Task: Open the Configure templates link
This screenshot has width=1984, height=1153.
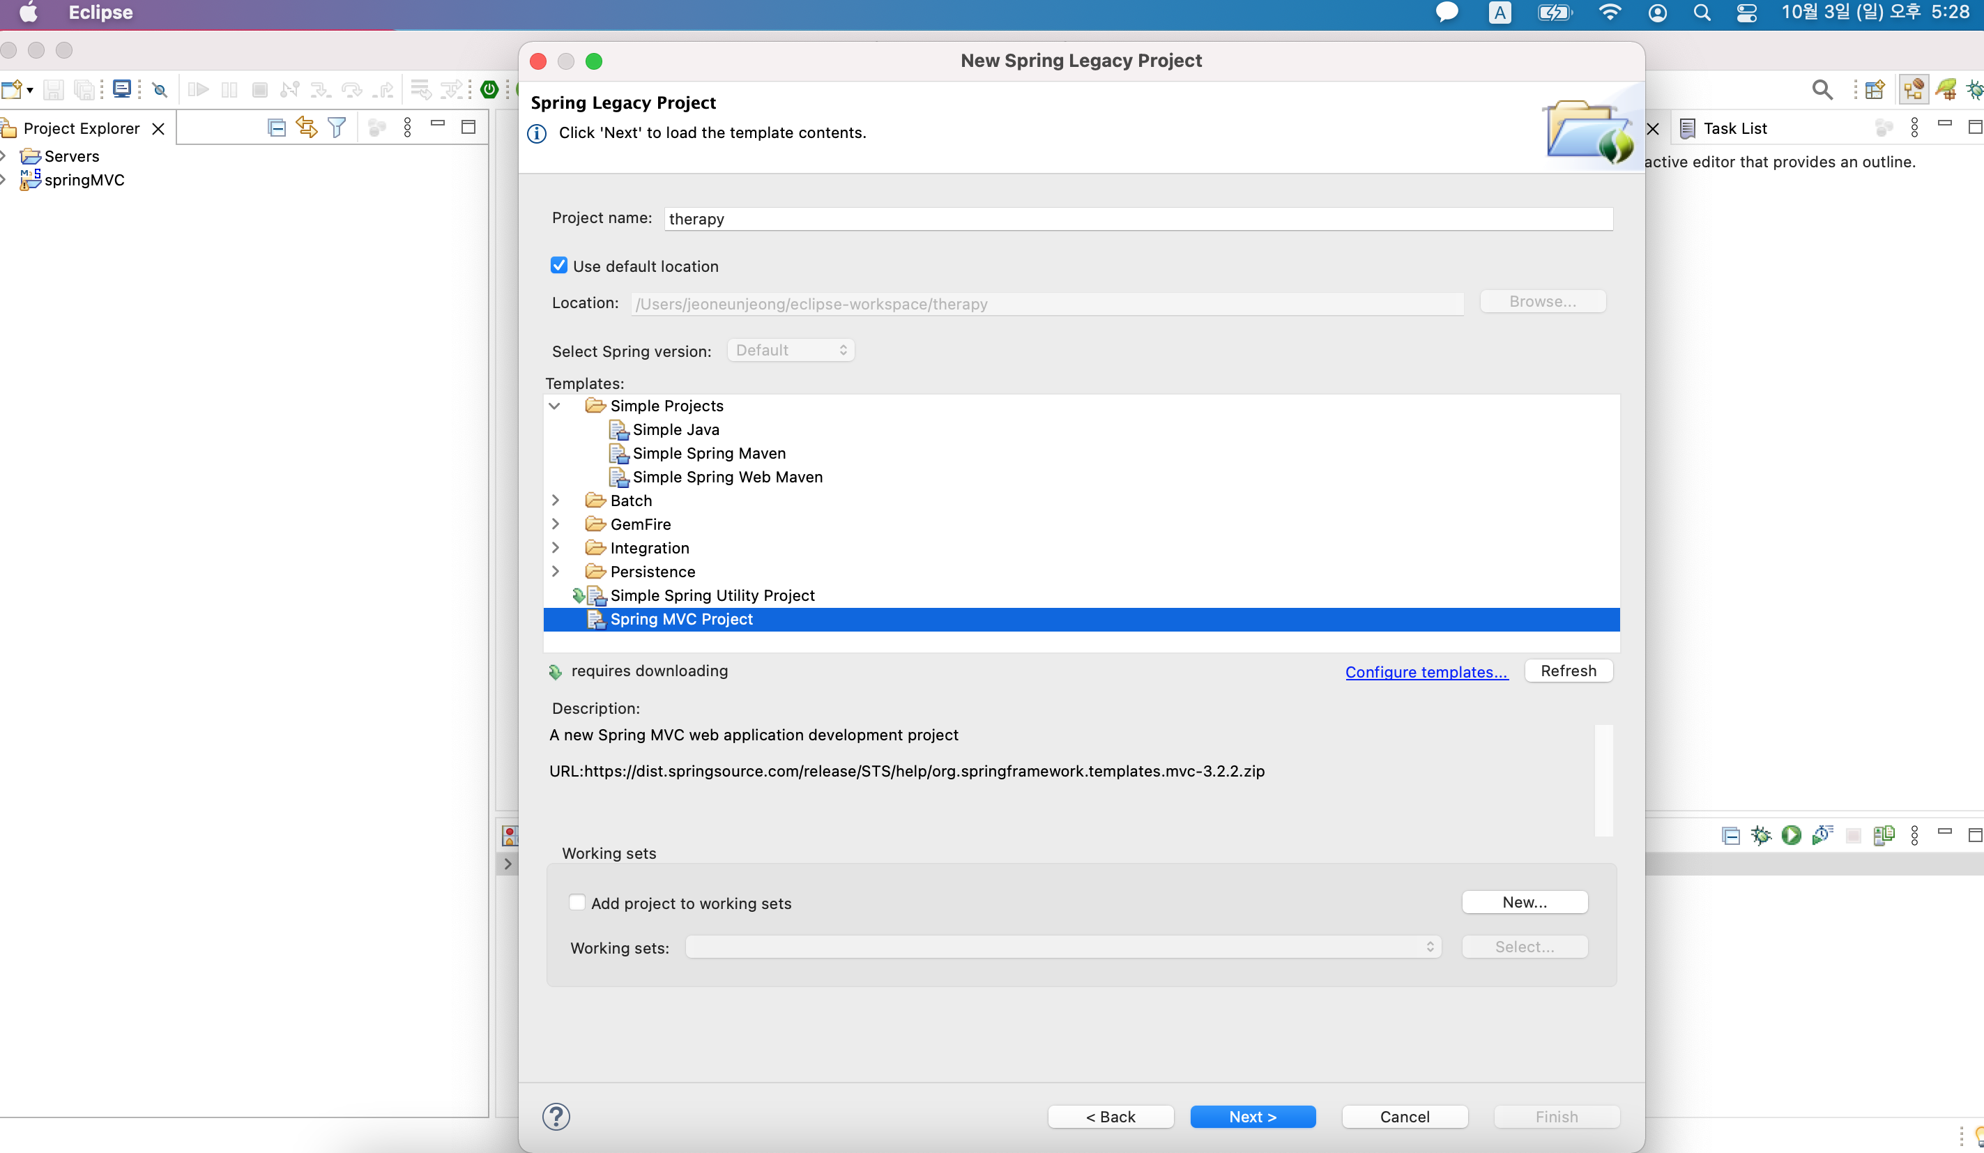Action: (x=1426, y=671)
